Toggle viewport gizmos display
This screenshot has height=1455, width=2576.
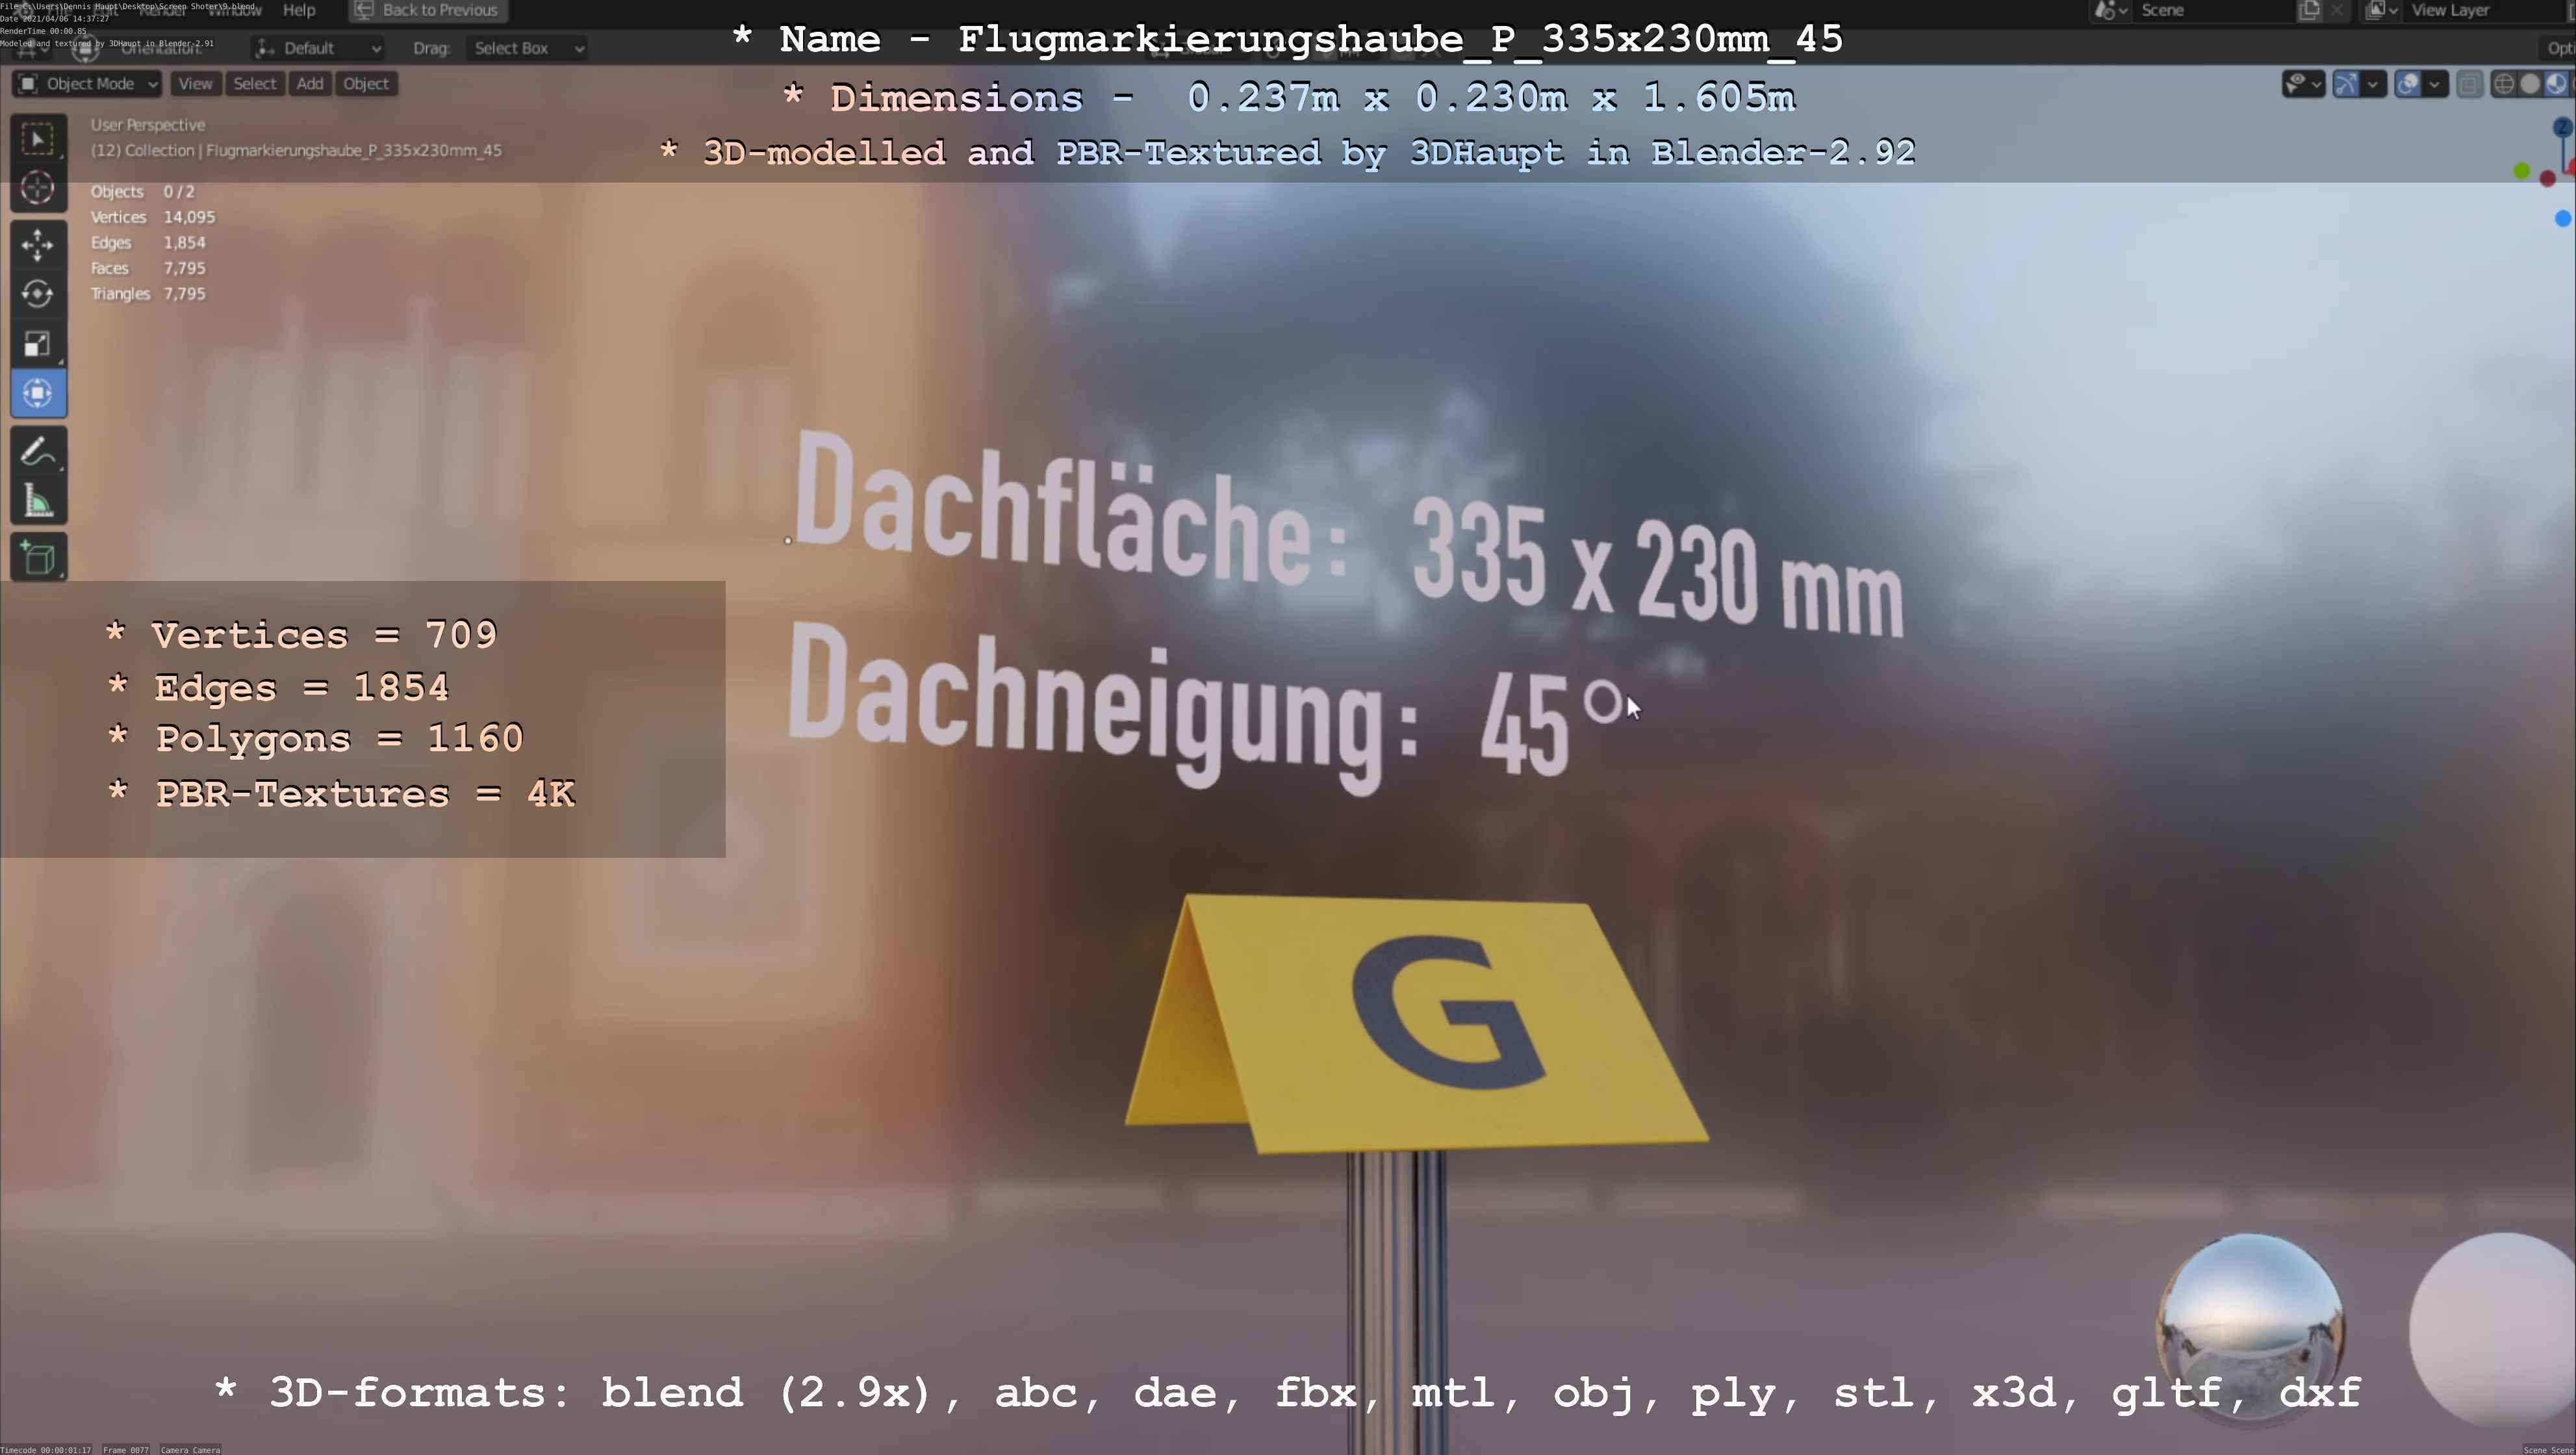tap(2346, 84)
